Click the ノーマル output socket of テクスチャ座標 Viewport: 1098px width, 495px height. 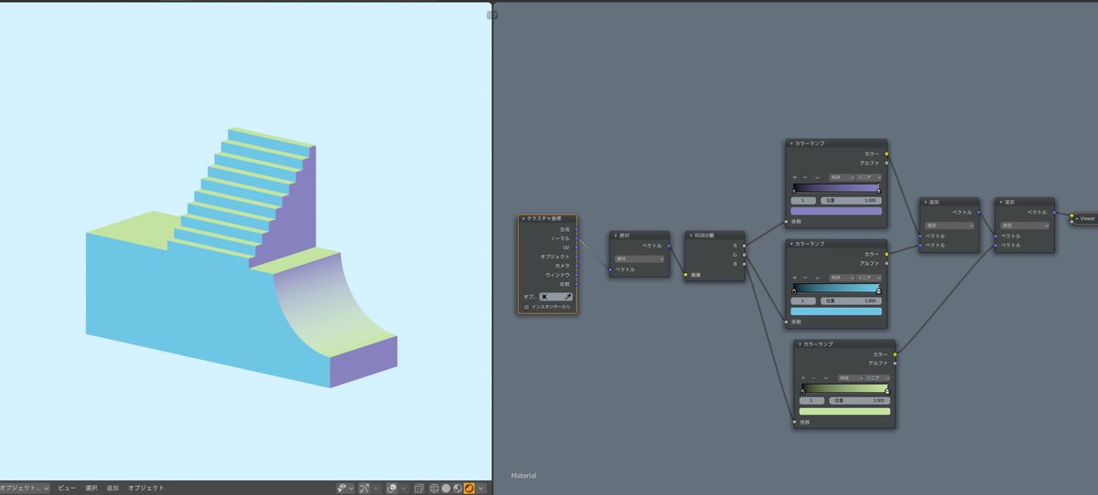576,238
